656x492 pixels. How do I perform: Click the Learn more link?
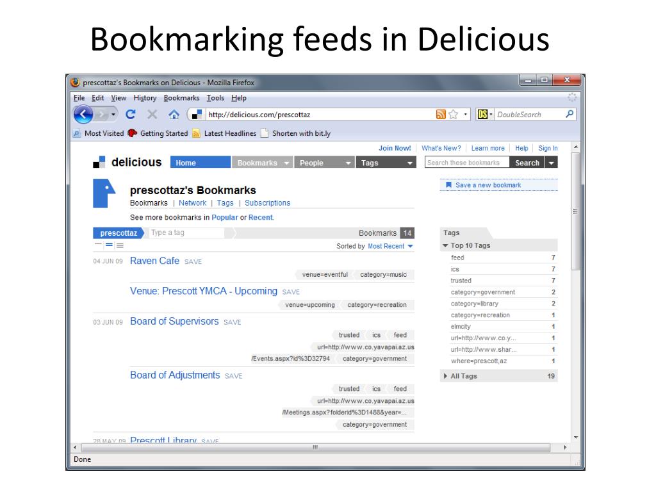(488, 148)
